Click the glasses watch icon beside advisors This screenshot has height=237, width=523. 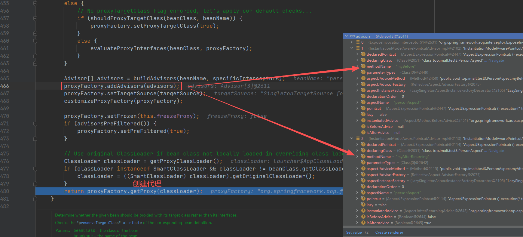point(352,36)
